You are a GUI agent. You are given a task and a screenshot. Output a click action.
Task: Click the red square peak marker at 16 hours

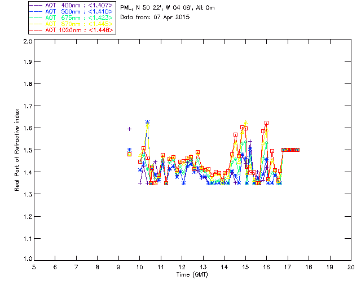coord(266,123)
